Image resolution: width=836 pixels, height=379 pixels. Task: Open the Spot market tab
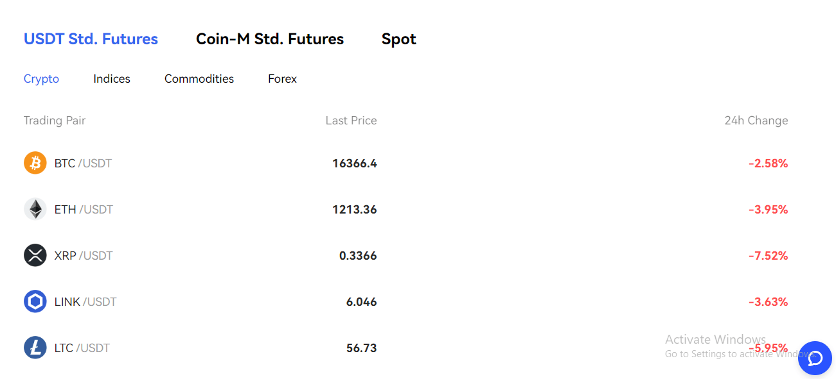click(398, 39)
